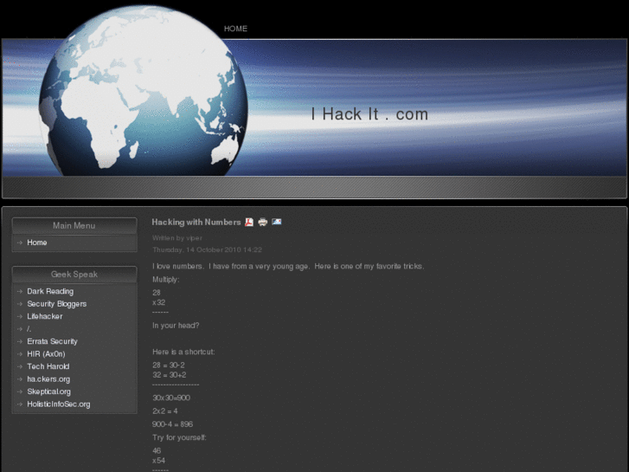This screenshot has height=472, width=629.
Task: Click the date Thursday, 14 October 2010 14:22
Action: coord(207,250)
